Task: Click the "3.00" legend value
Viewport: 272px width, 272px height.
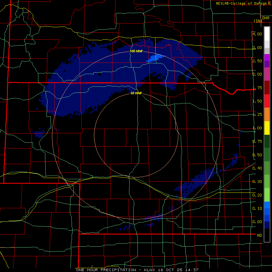Action: 257,47
